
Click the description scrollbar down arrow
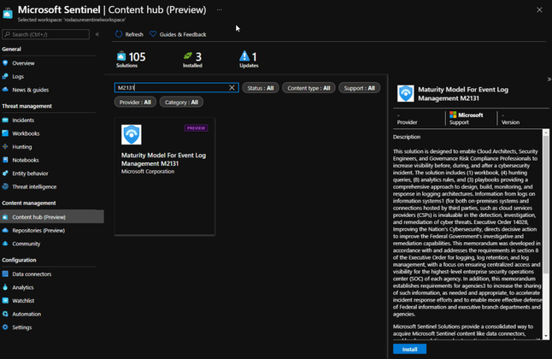pyautogui.click(x=546, y=337)
